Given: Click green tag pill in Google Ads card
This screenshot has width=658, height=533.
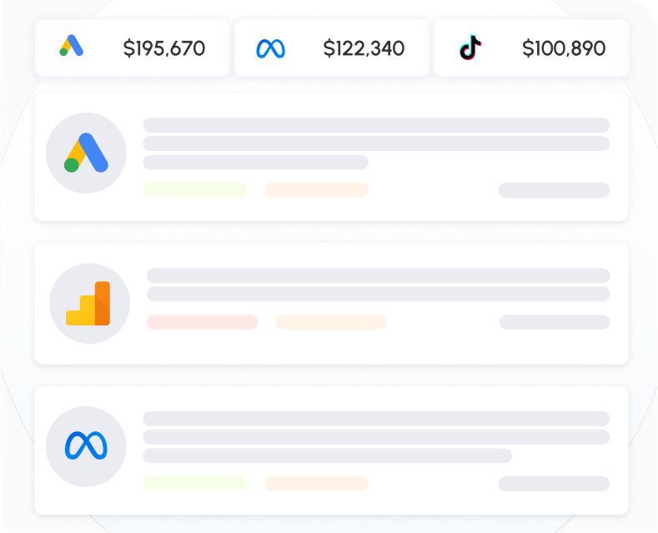Looking at the screenshot, I should (195, 189).
